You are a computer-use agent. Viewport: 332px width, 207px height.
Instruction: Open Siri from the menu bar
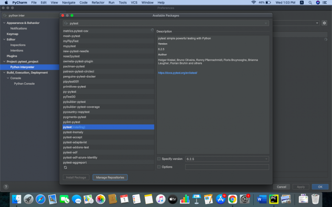point(318,3)
